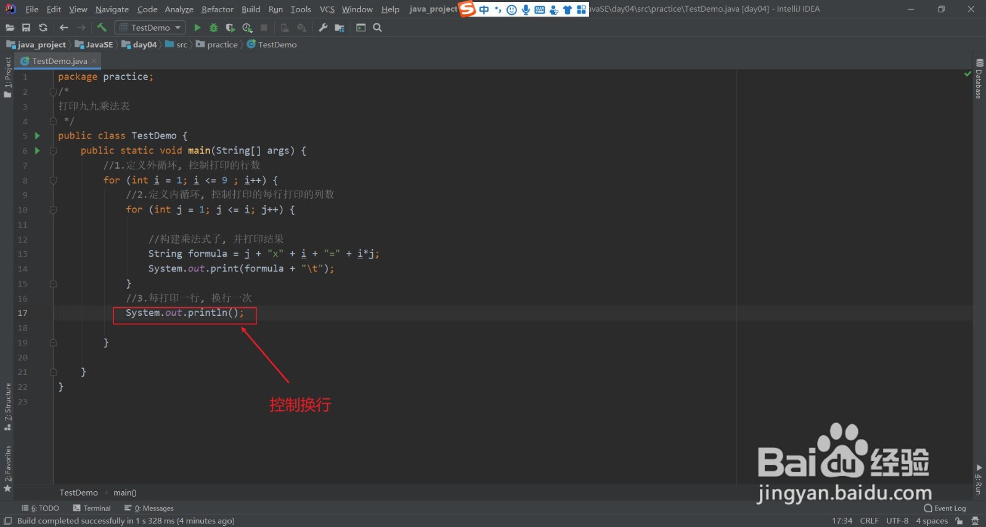
Task: Navigate Back with the left arrow icon
Action: pyautogui.click(x=64, y=28)
